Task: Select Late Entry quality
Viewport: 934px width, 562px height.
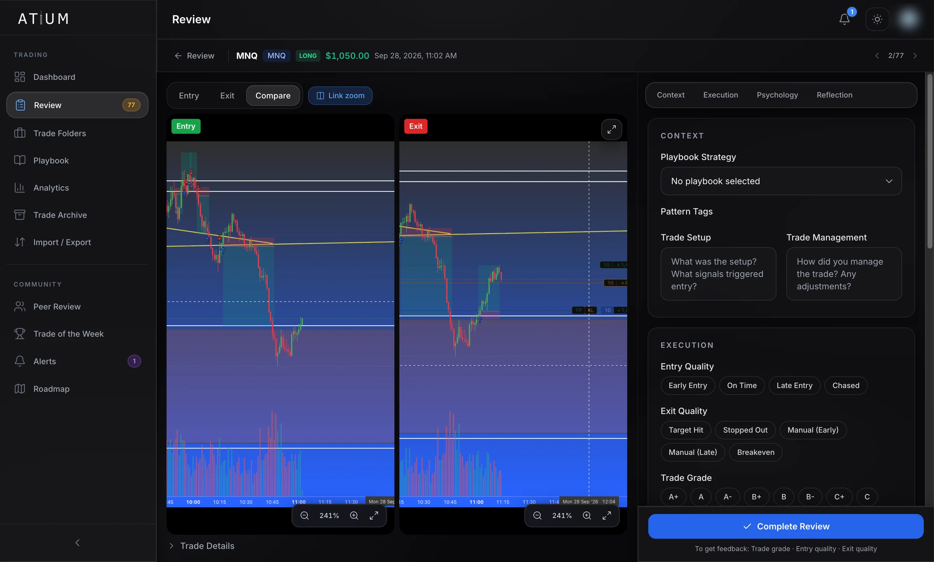Action: pyautogui.click(x=794, y=385)
